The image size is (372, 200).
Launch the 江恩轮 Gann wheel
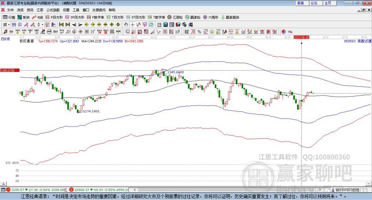pos(175,17)
